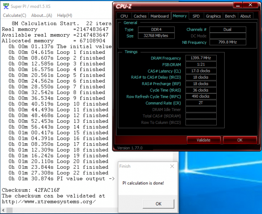Click the empty Row To Column field

[x=201, y=122]
